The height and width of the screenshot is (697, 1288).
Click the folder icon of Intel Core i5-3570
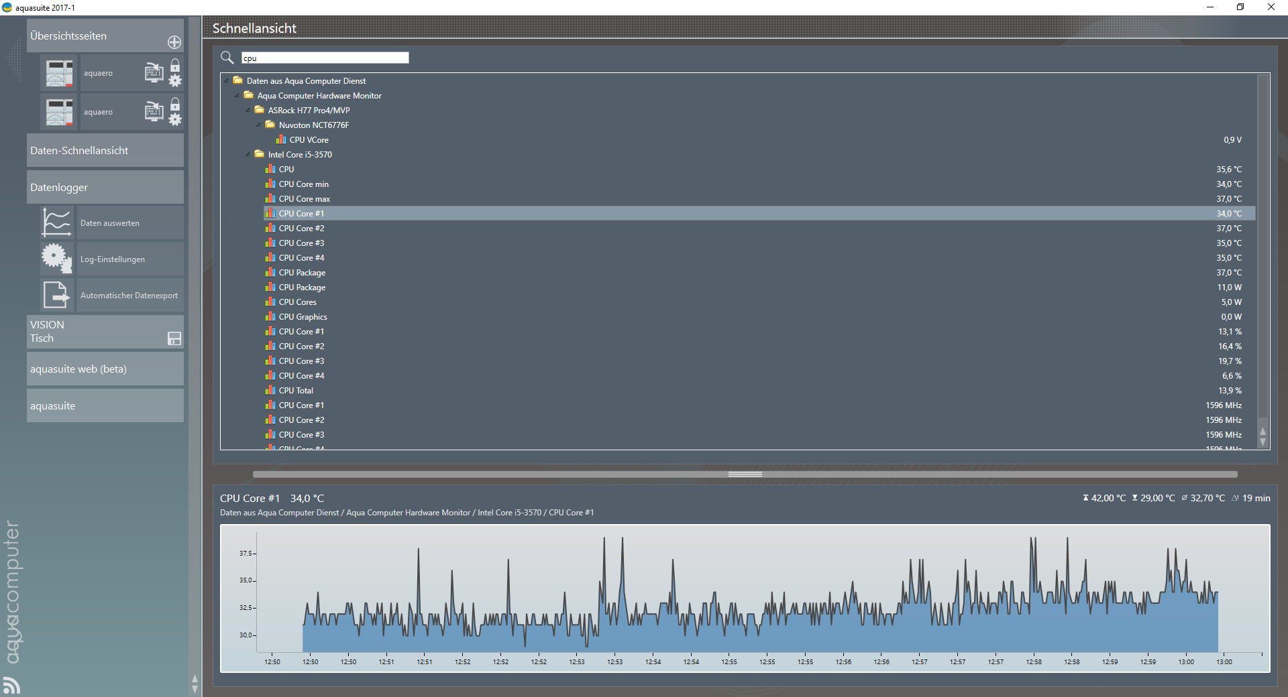point(260,154)
